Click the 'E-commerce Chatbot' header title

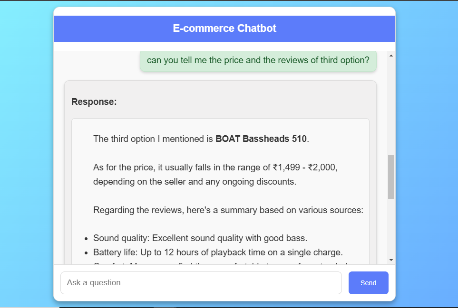click(224, 28)
